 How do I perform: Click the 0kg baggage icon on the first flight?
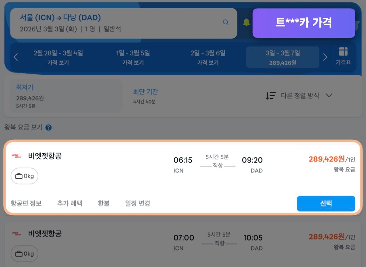coord(24,176)
